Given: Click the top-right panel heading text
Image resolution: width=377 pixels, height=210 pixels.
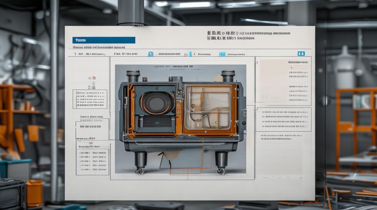Looking at the screenshot, I should [297, 62].
